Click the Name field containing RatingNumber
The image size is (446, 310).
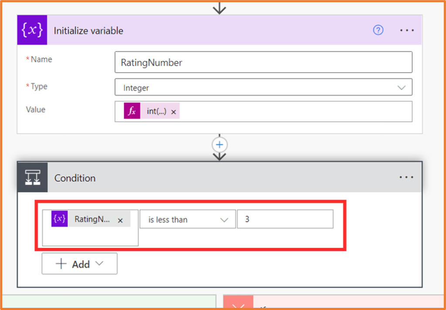pyautogui.click(x=263, y=62)
